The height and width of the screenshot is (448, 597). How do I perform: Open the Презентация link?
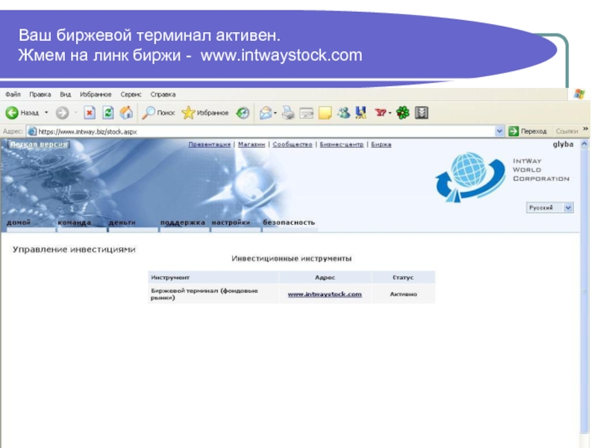click(210, 144)
